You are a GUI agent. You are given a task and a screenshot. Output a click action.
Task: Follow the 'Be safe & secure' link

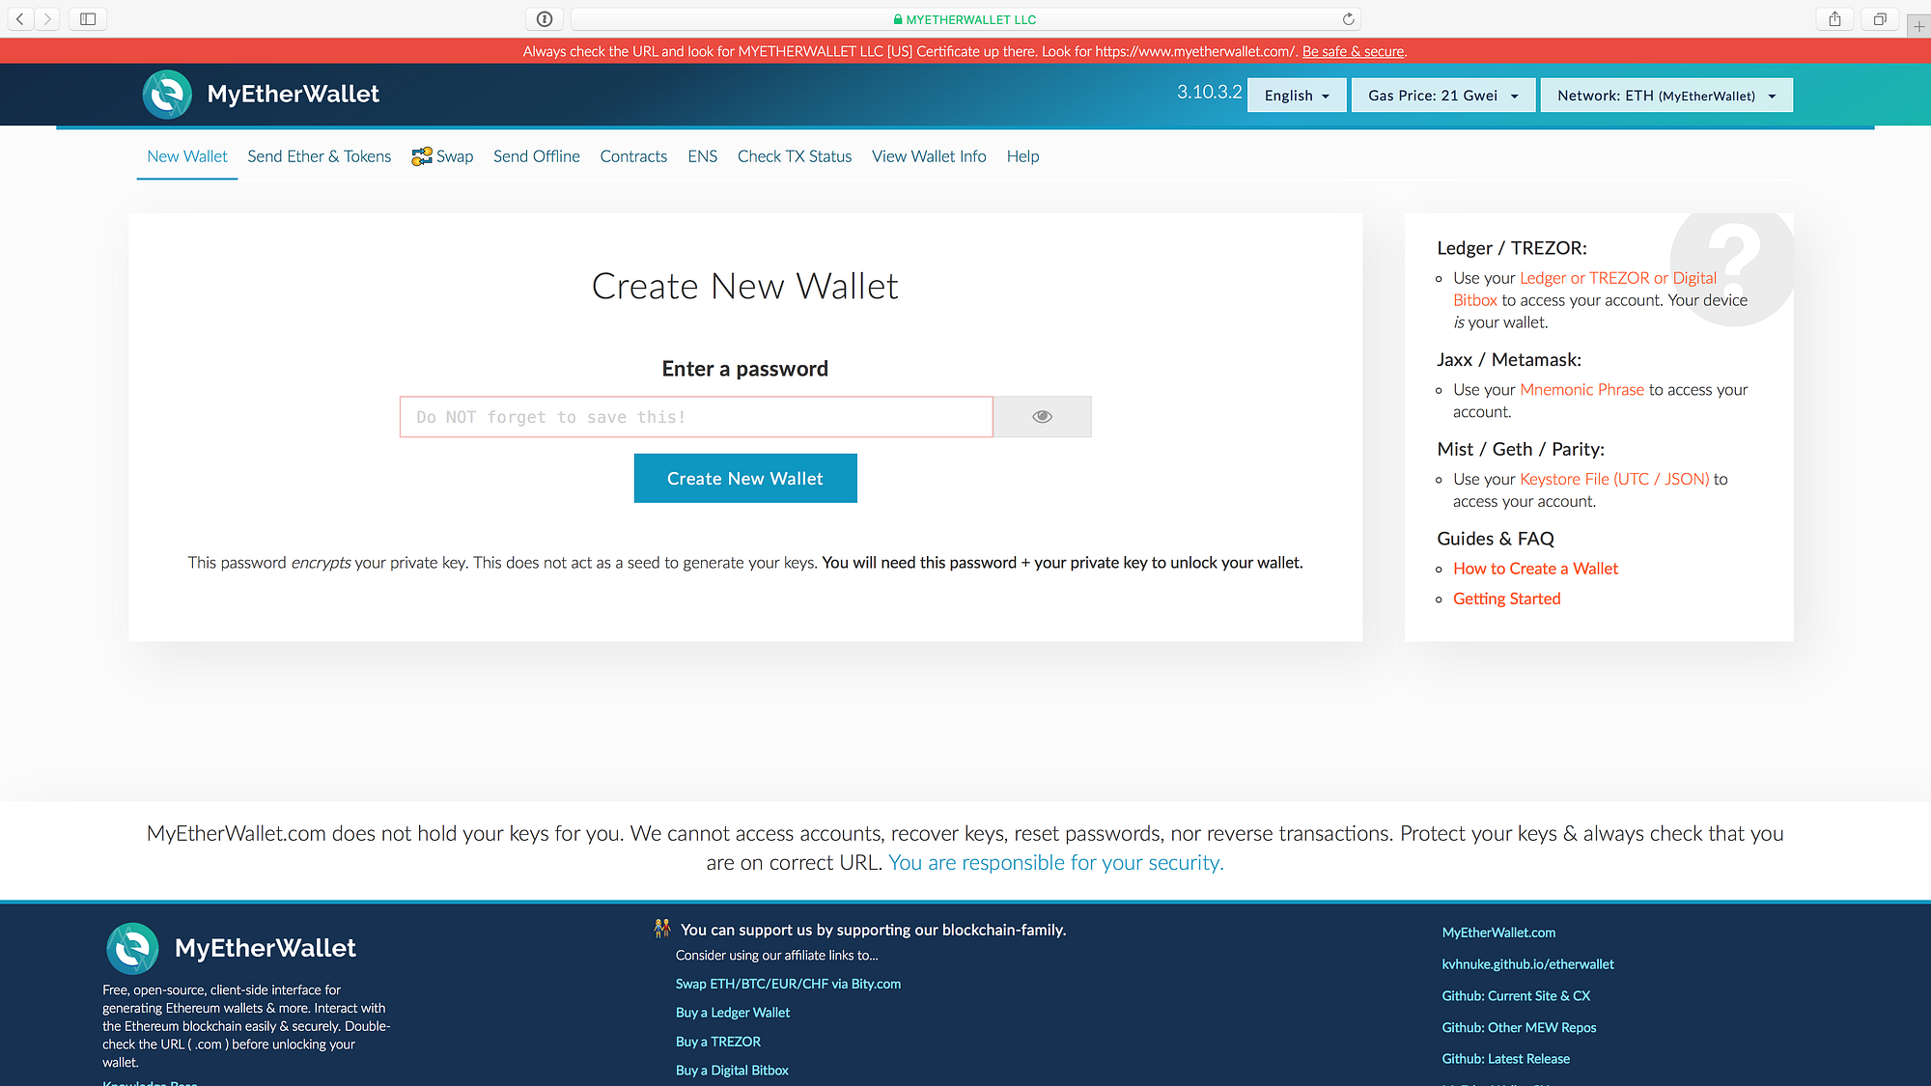tap(1353, 52)
